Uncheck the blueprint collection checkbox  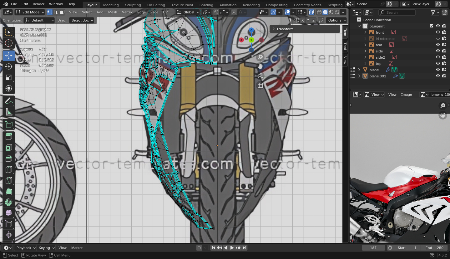coord(432,26)
